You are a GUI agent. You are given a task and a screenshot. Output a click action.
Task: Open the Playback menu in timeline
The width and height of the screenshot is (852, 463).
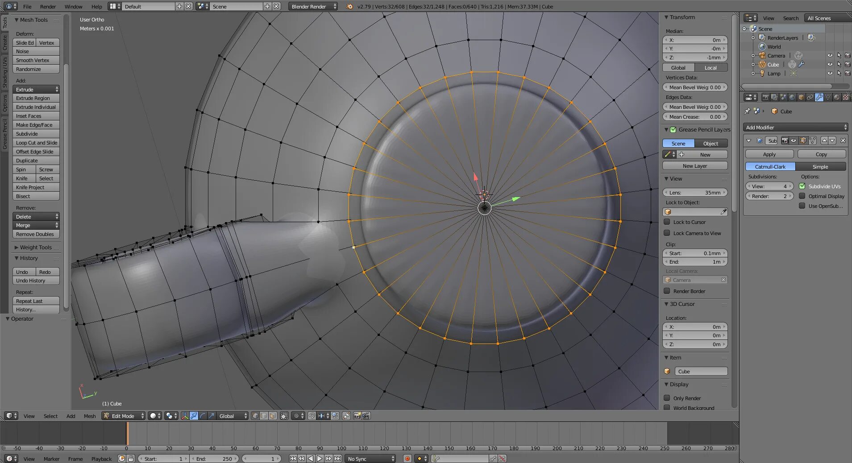click(x=101, y=459)
